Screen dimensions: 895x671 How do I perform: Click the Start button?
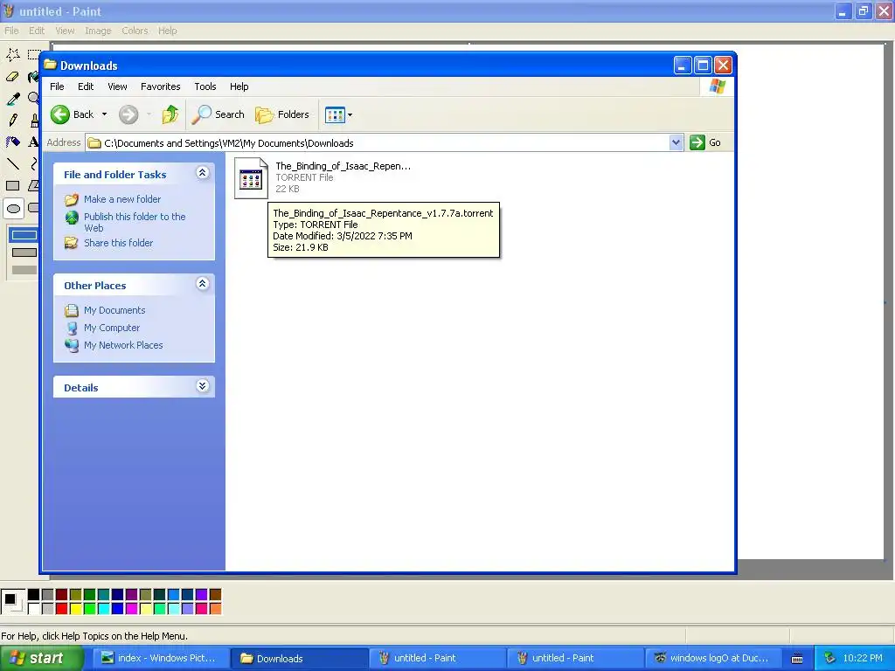point(41,659)
